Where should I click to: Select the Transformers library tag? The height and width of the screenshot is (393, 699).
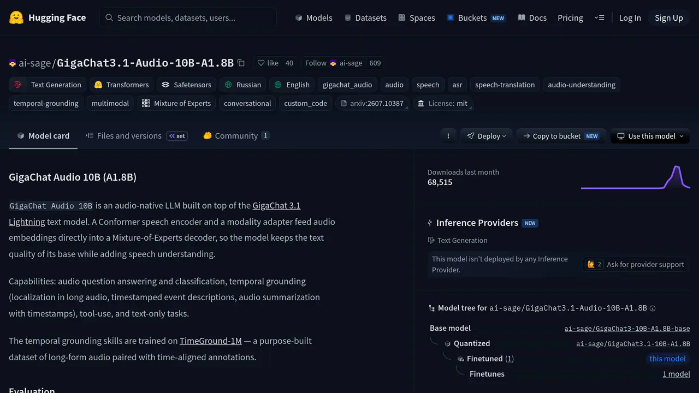pos(121,85)
